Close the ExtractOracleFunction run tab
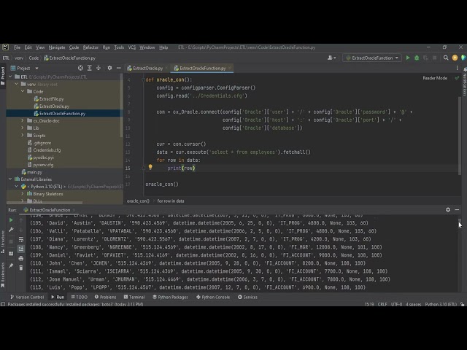The height and width of the screenshot is (350, 467). click(x=74, y=210)
